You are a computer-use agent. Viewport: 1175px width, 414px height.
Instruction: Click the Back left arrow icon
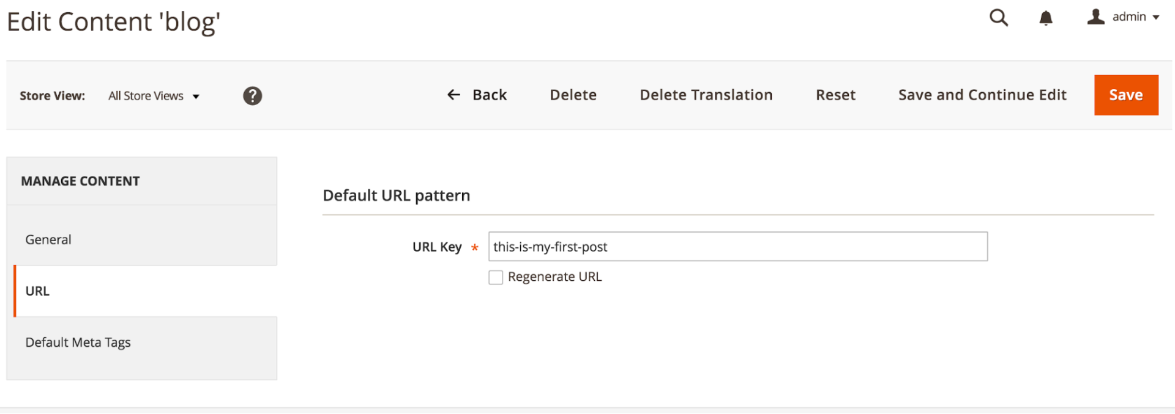tap(453, 95)
